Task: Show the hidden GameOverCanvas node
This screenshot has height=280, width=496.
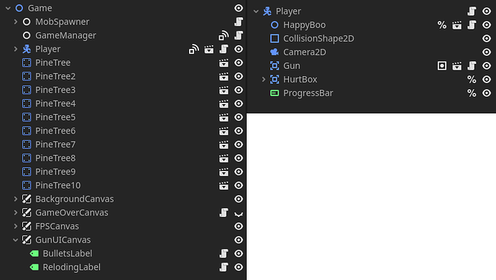Action: click(x=239, y=214)
